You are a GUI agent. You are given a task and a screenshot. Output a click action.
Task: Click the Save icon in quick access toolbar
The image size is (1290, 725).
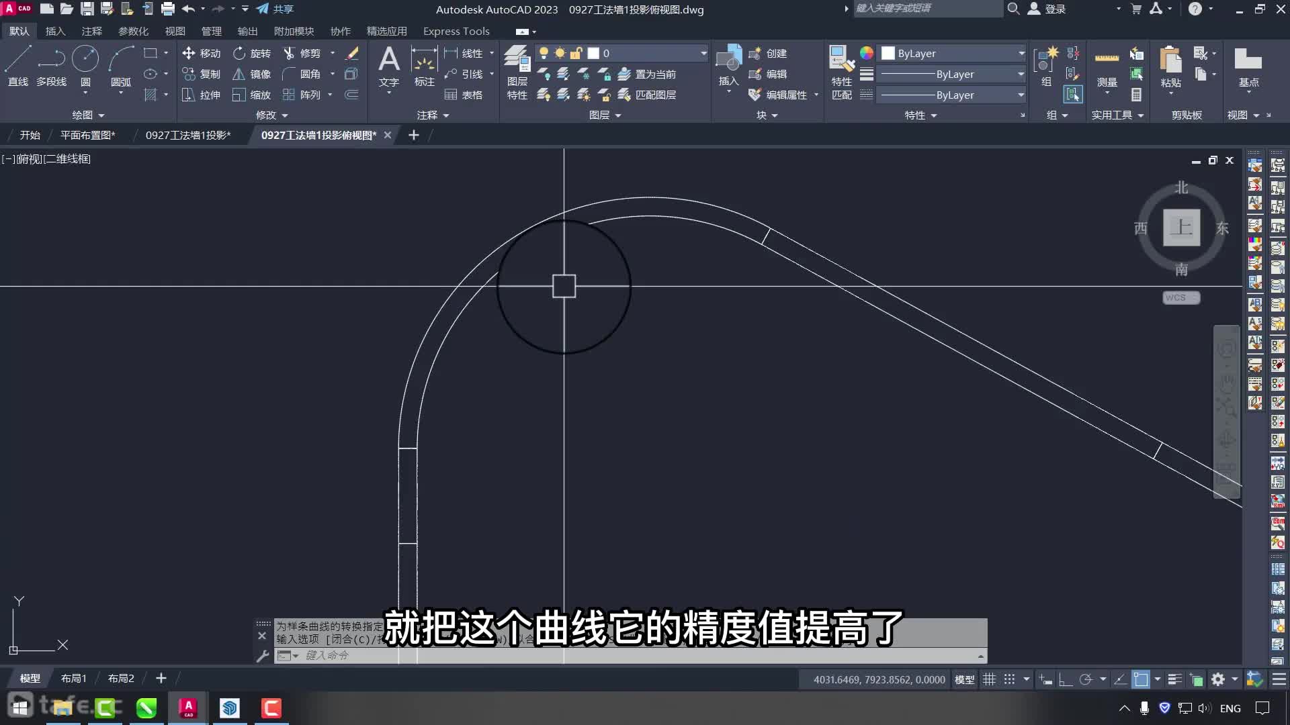(x=87, y=9)
